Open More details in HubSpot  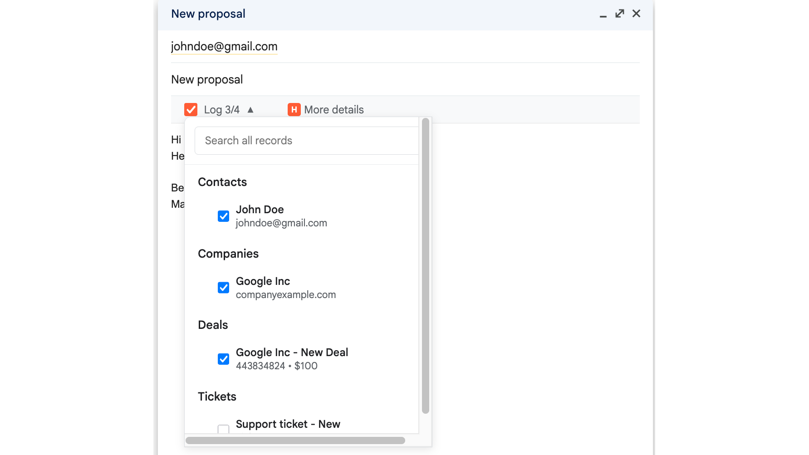333,109
